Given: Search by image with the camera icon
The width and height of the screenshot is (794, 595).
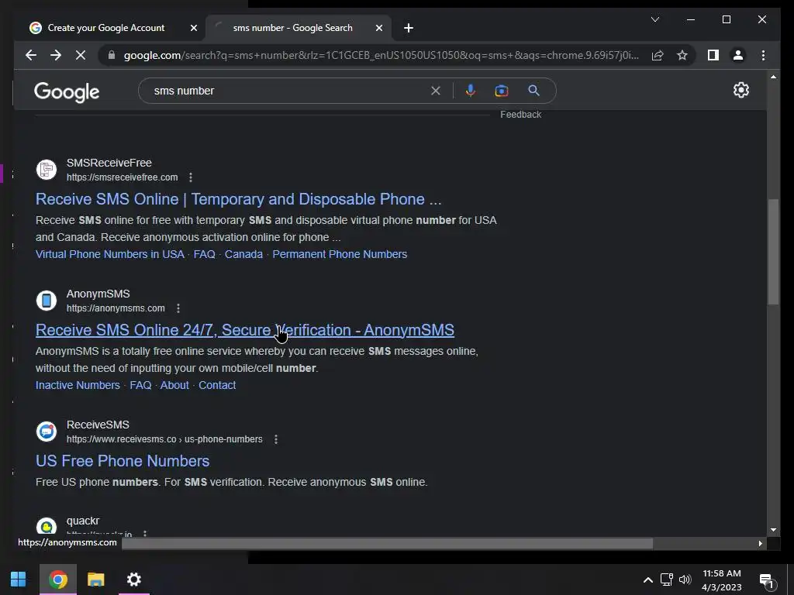Looking at the screenshot, I should pyautogui.click(x=502, y=91).
